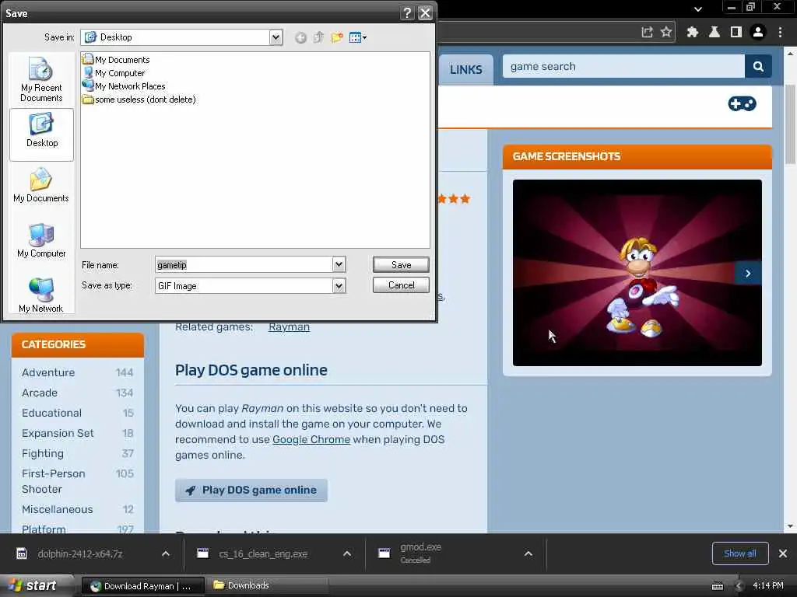Open the First-Person Shooter category
797x597 pixels.
pyautogui.click(x=54, y=481)
